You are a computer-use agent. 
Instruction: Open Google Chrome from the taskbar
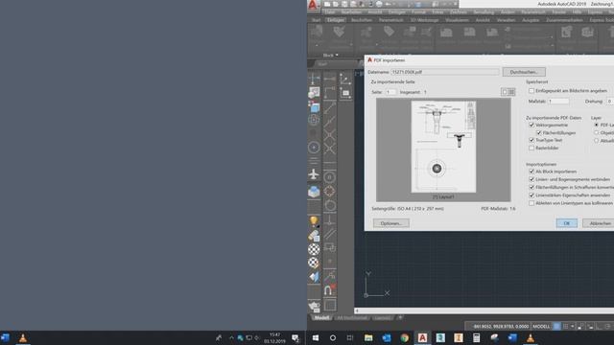point(405,337)
